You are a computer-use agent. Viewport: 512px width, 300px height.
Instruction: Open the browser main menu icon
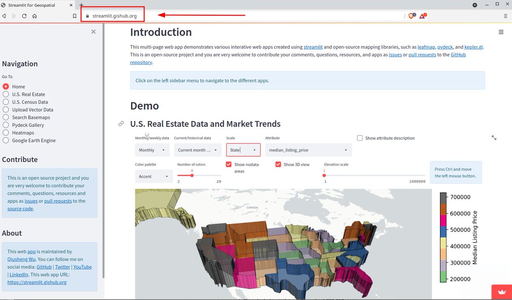point(505,16)
